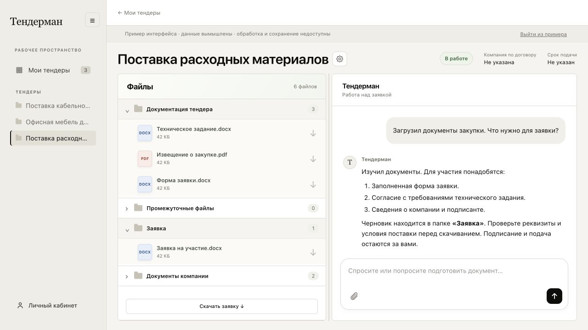Click the Поставка расходных материалов page title
The image size is (588, 330).
click(x=223, y=59)
